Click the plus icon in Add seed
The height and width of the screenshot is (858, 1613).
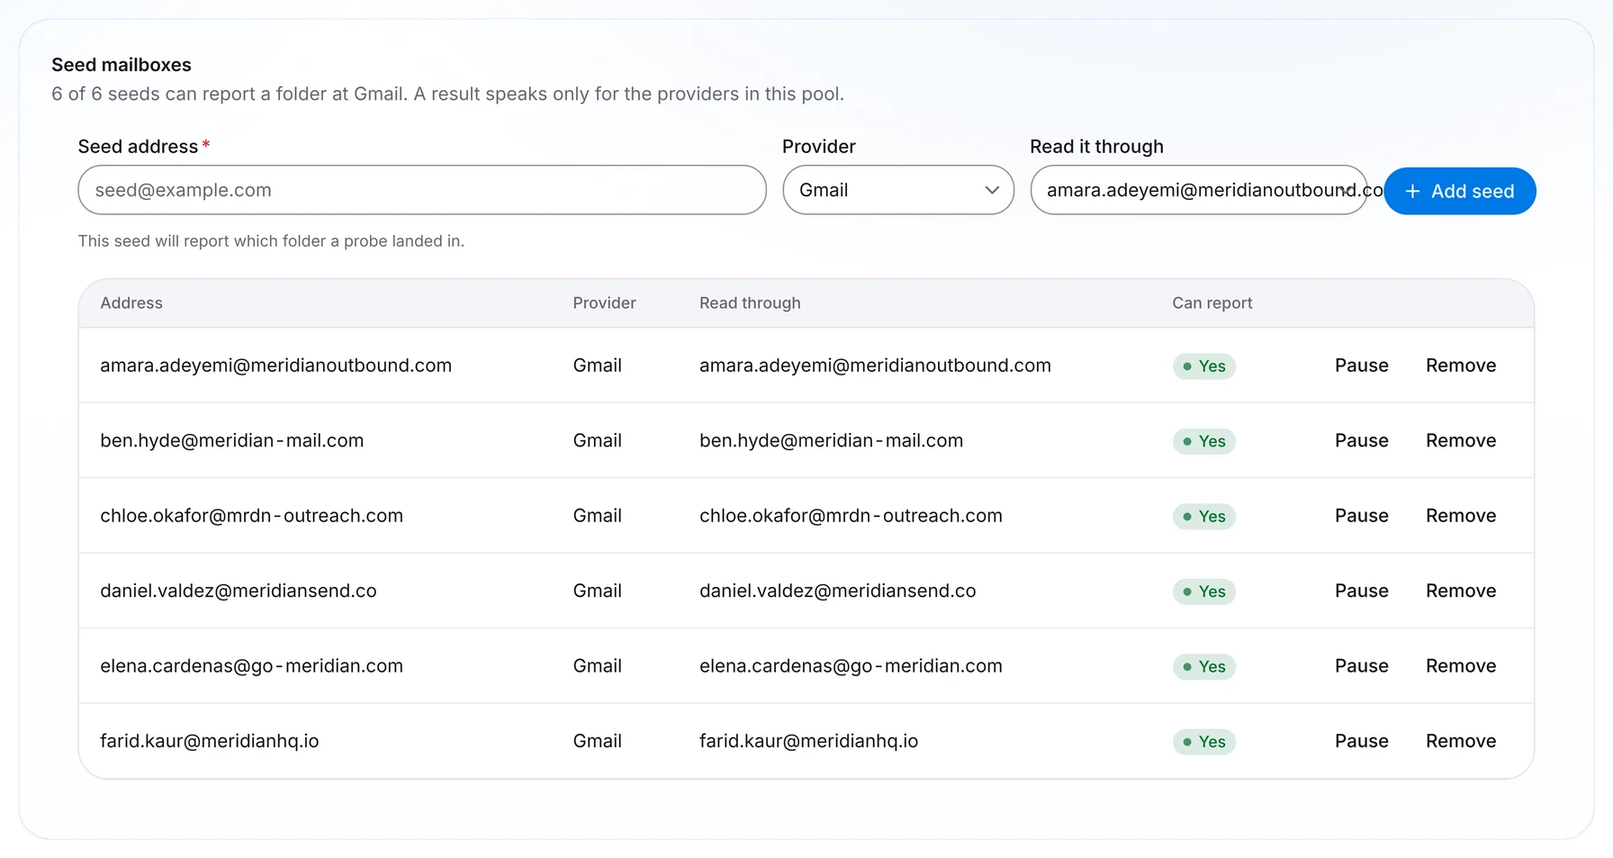(x=1412, y=191)
